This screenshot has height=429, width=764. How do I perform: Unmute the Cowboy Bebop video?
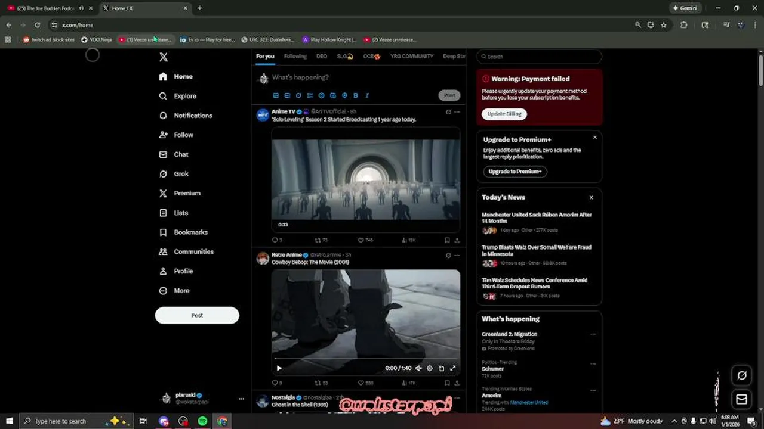tap(418, 368)
